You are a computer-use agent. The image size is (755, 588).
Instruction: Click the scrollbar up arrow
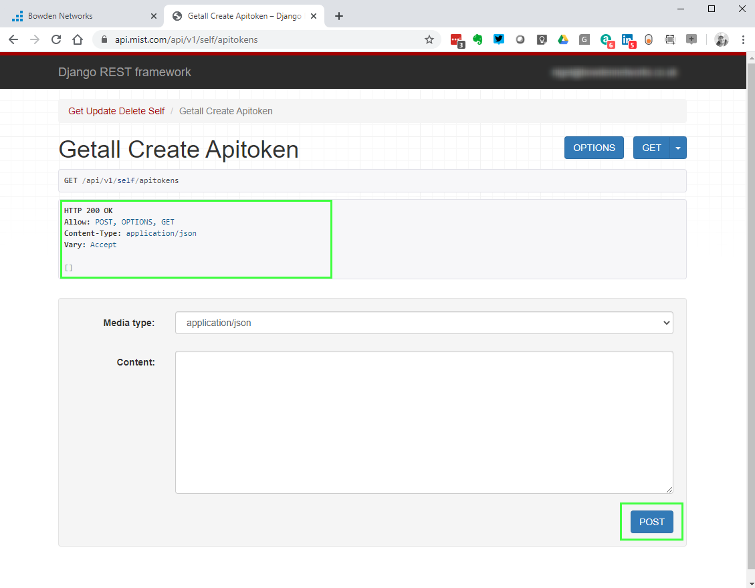pos(751,57)
